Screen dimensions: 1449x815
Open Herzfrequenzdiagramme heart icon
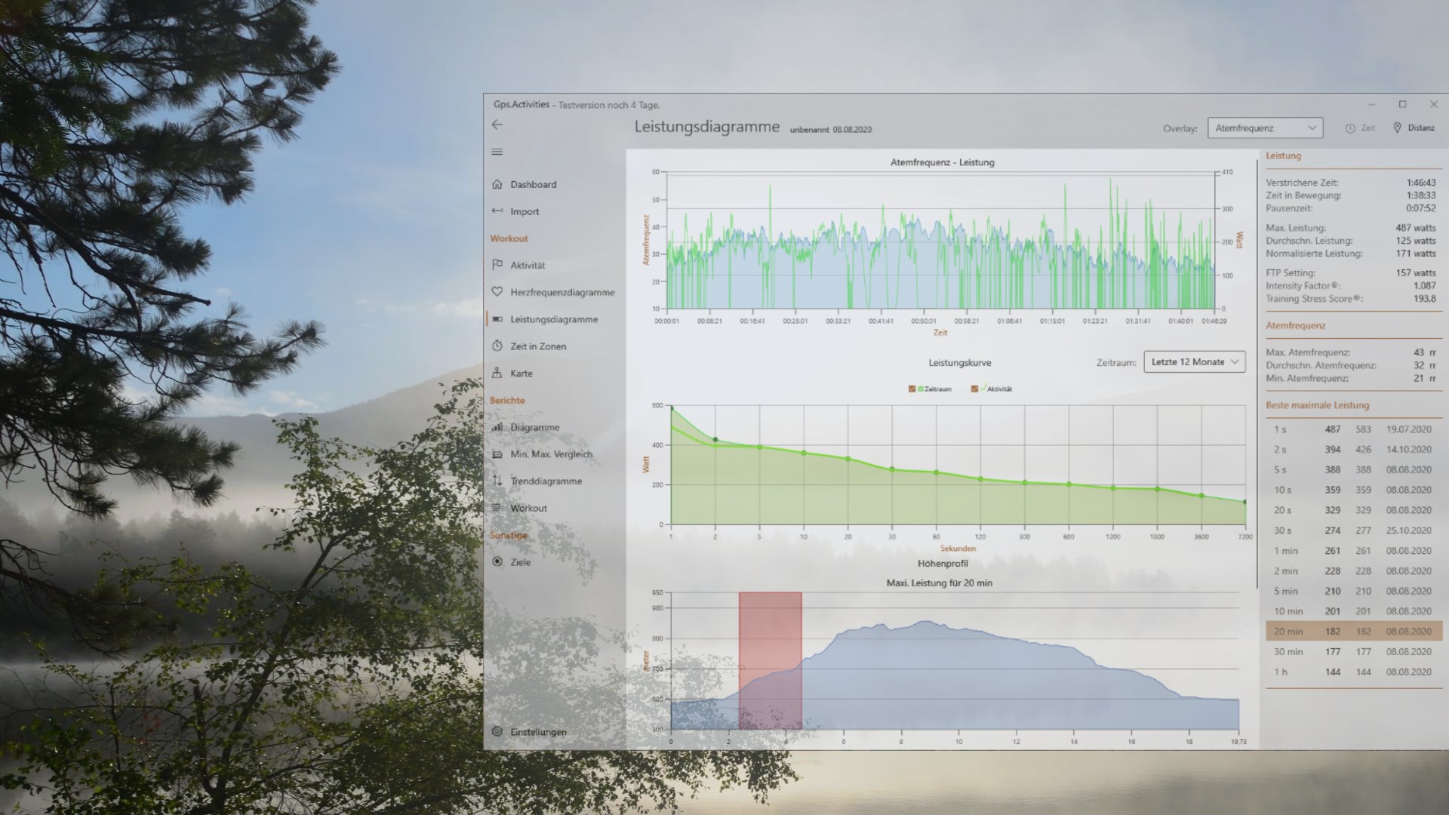[497, 292]
